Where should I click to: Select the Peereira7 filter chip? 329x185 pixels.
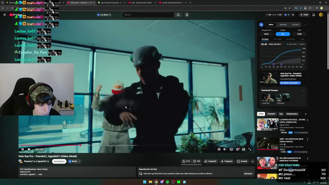pos(271,114)
